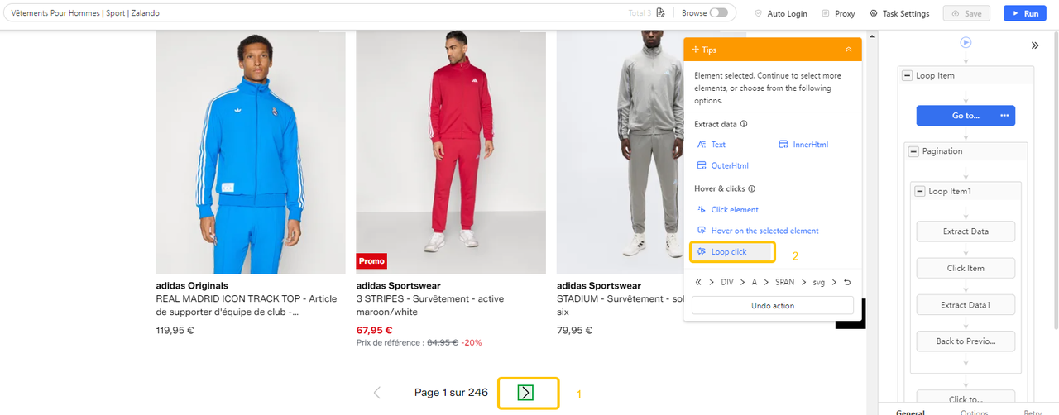Image resolution: width=1059 pixels, height=415 pixels.
Task: Click the Auto Login shield icon
Action: [759, 13]
